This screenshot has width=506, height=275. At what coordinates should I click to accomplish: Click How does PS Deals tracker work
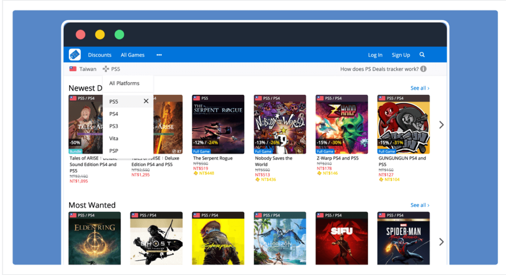[x=379, y=69]
